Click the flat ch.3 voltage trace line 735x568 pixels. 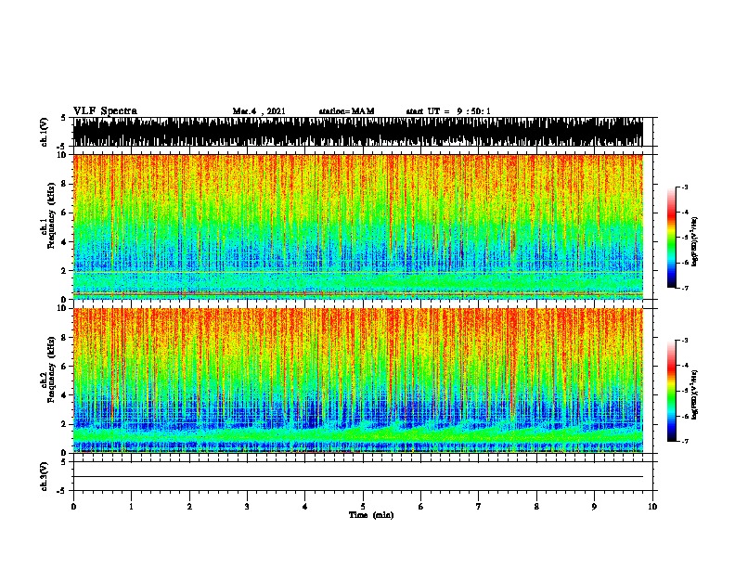pyautogui.click(x=358, y=477)
